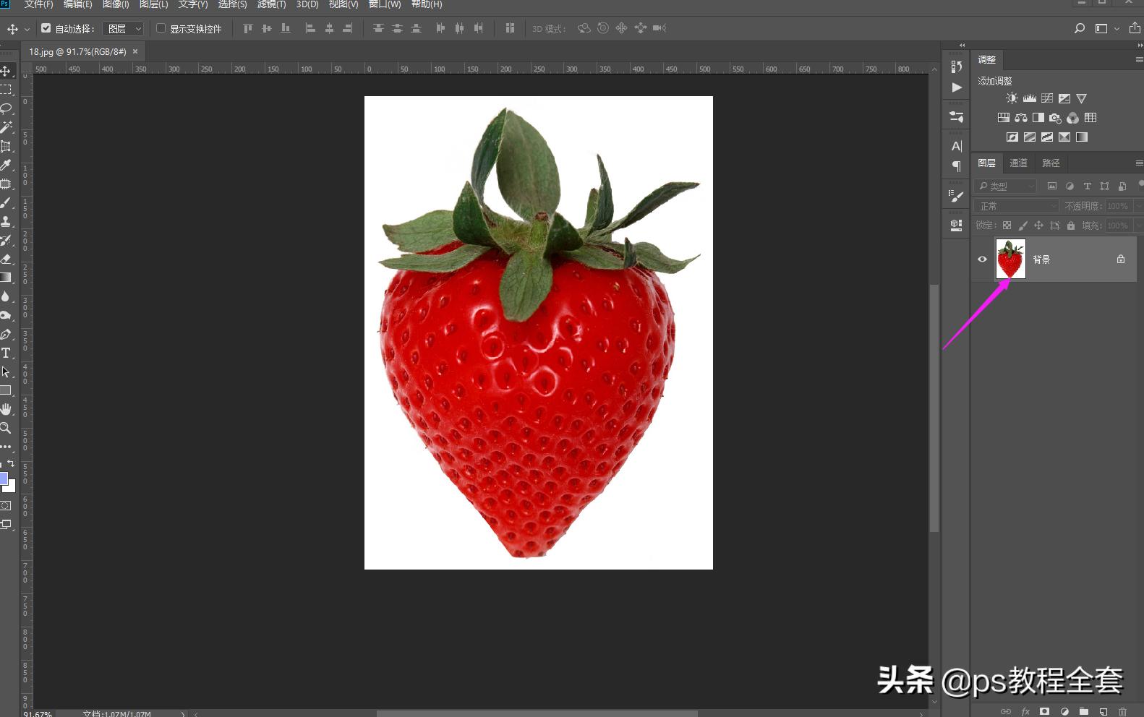Select the Lasso tool
The height and width of the screenshot is (717, 1144).
pyautogui.click(x=6, y=108)
